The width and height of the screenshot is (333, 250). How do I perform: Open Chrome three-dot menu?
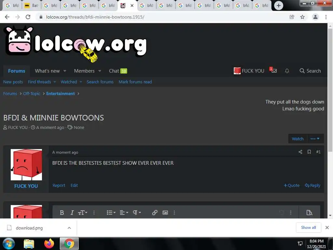[x=326, y=17]
